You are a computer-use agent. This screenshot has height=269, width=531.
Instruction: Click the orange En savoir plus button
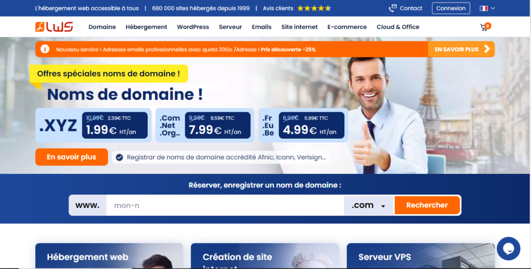[x=72, y=157]
